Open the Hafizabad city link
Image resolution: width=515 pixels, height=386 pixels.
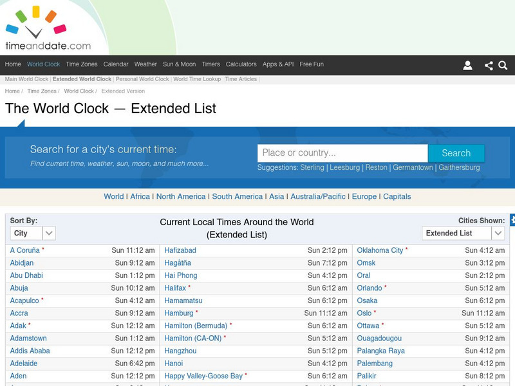[x=180, y=250]
